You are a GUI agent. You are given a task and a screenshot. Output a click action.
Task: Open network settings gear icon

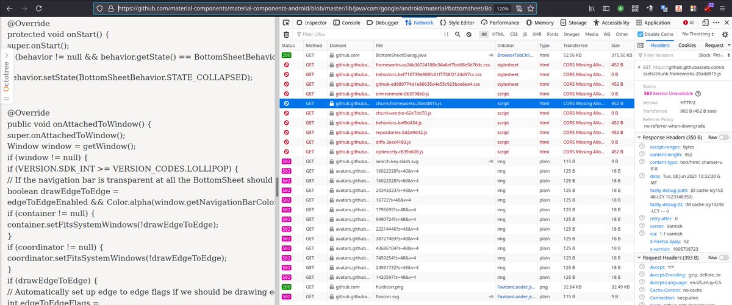tap(725, 35)
